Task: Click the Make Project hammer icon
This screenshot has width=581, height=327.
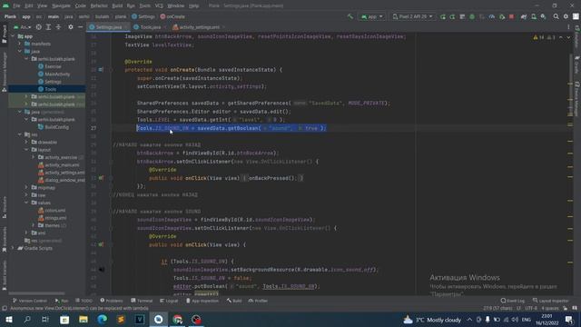Action: coord(350,16)
